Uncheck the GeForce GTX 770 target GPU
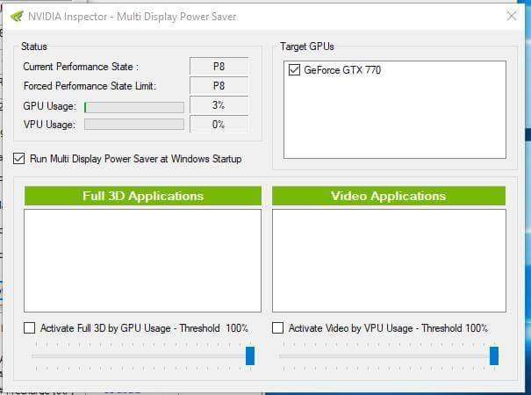 tap(294, 70)
